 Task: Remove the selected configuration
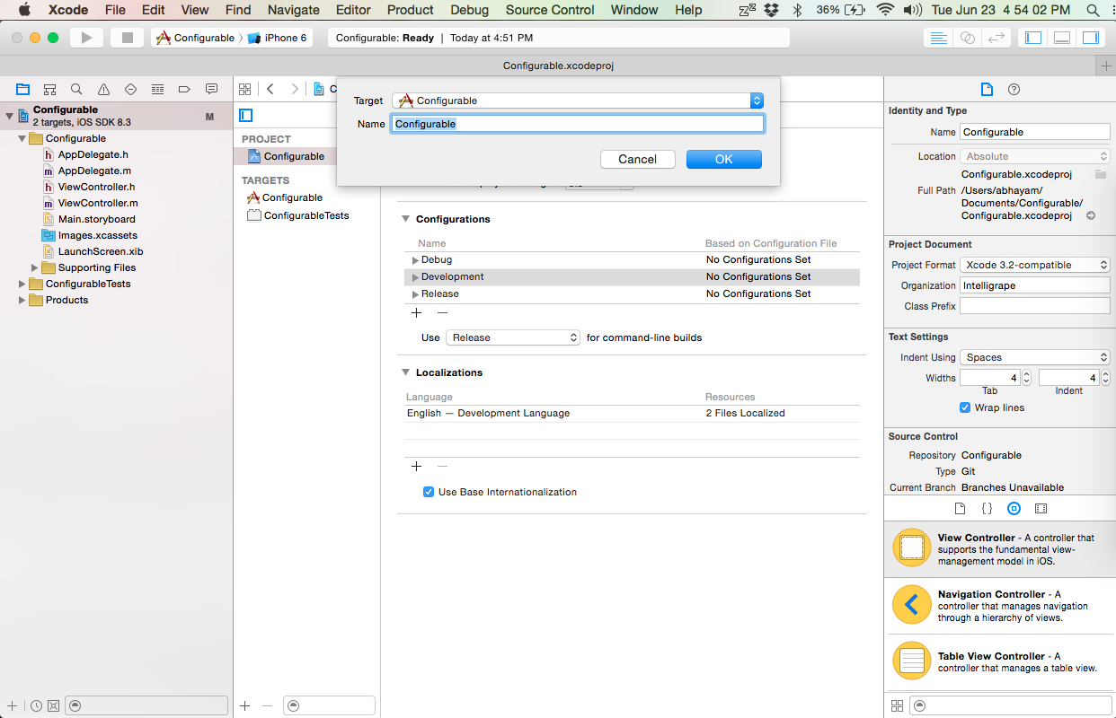pyautogui.click(x=442, y=312)
